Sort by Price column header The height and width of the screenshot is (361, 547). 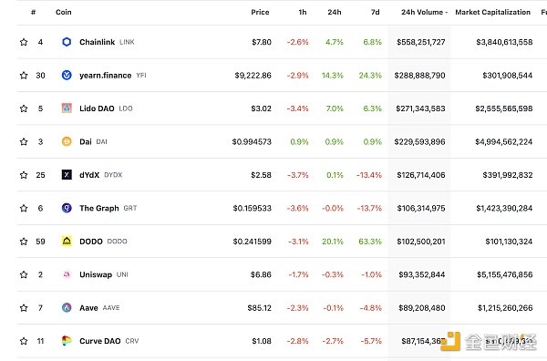click(x=260, y=12)
